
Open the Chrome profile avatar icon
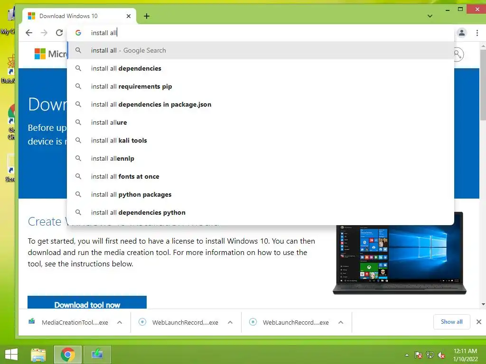(461, 33)
